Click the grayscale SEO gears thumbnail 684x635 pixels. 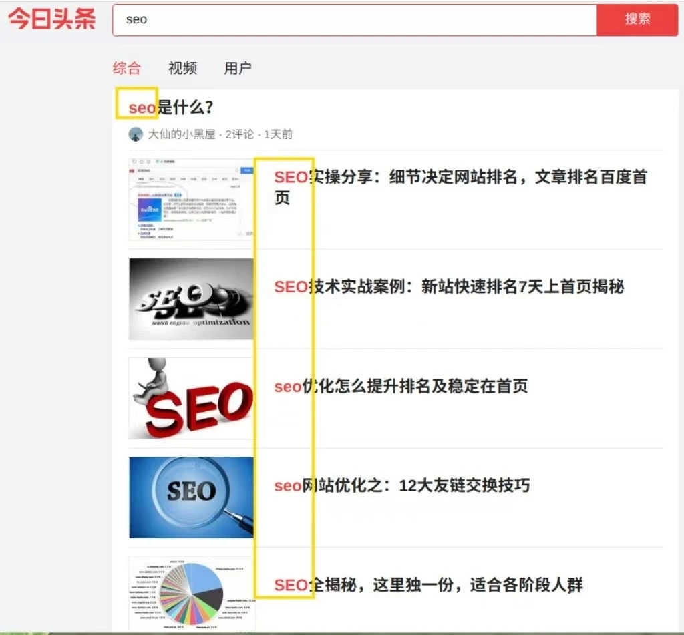(191, 299)
